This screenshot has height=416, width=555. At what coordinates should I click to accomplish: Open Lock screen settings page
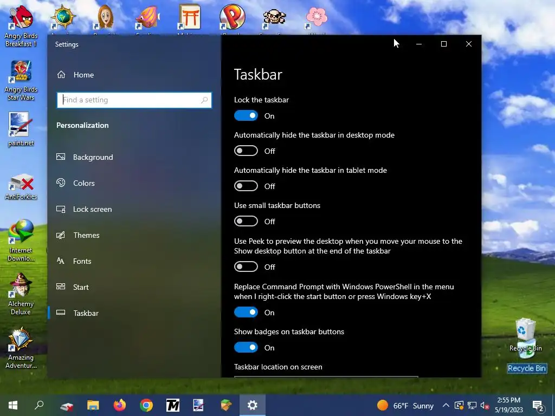point(134,209)
